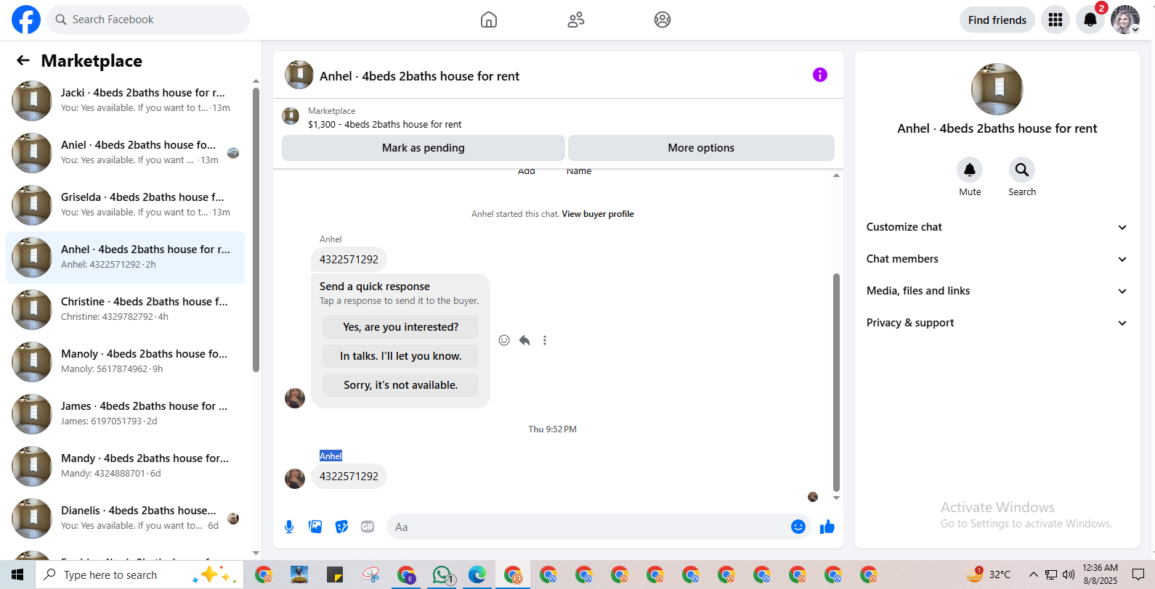Reply to the message with arrow icon
The height and width of the screenshot is (589, 1155).
coord(524,340)
